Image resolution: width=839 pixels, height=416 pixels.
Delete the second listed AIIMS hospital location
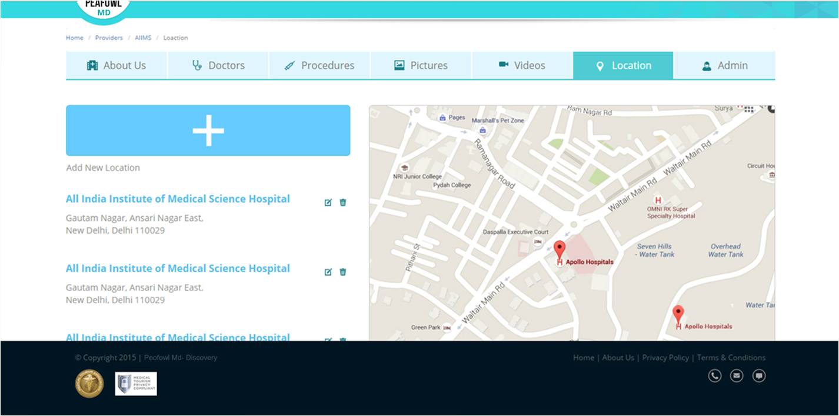click(x=343, y=271)
